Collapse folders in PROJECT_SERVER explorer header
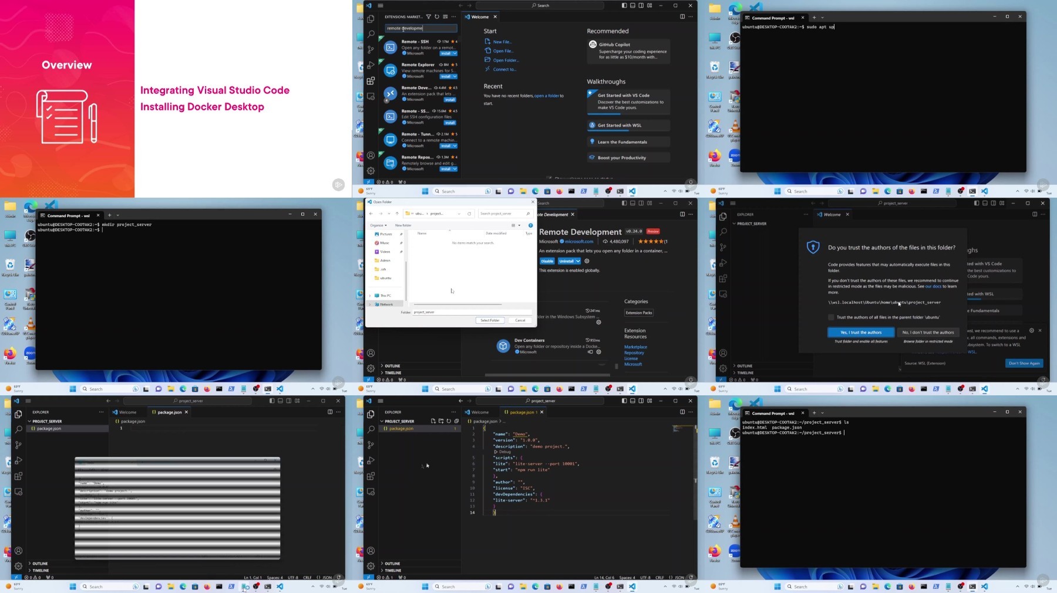The height and width of the screenshot is (593, 1057). pyautogui.click(x=456, y=421)
